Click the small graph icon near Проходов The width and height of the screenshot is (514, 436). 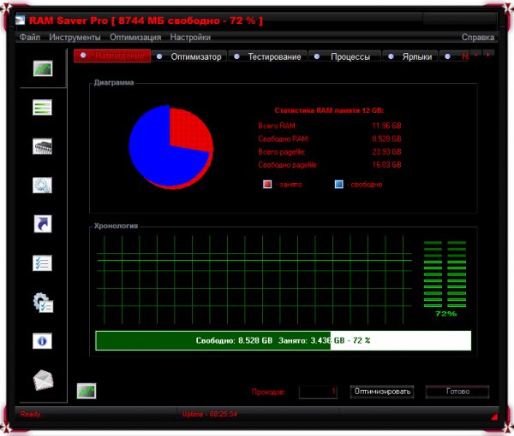(x=87, y=391)
